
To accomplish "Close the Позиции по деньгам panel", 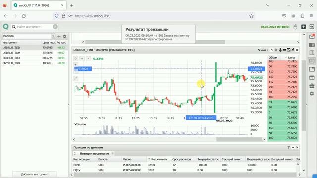I will (297, 147).
